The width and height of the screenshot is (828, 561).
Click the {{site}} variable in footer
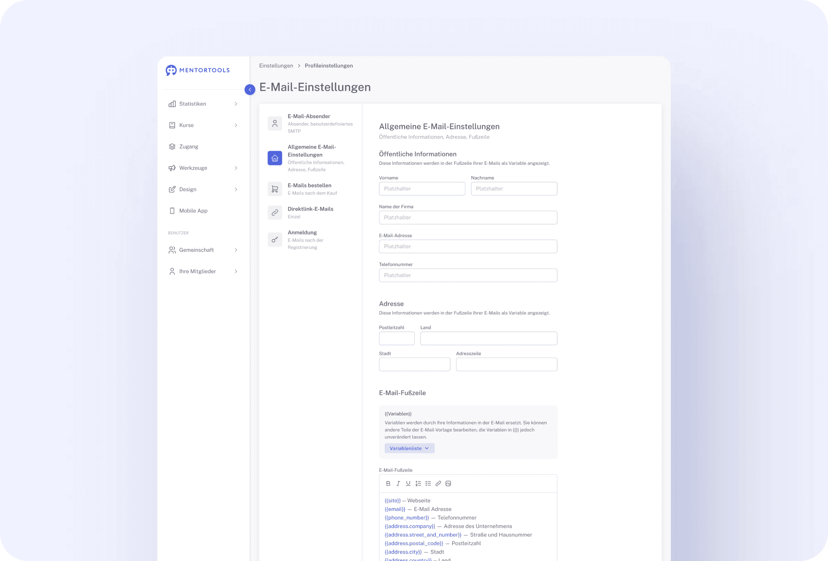(393, 500)
